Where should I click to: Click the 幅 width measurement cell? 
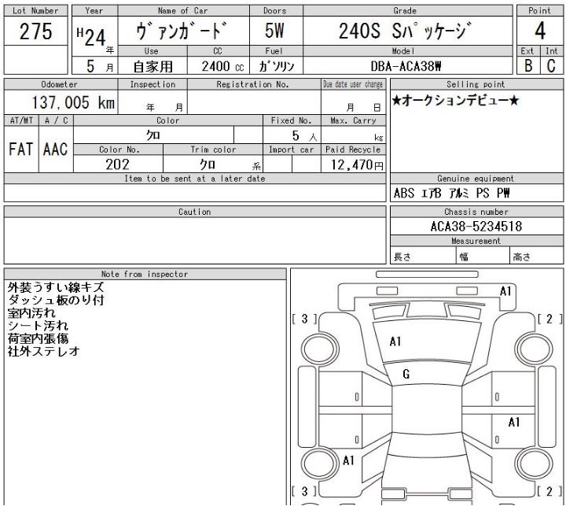tap(483, 257)
